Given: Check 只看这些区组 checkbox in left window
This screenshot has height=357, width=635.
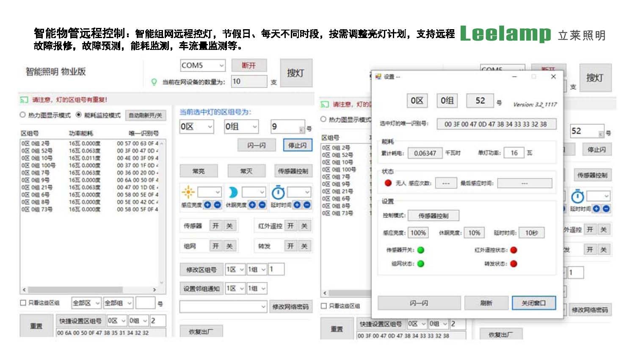Looking at the screenshot, I should pos(23,303).
